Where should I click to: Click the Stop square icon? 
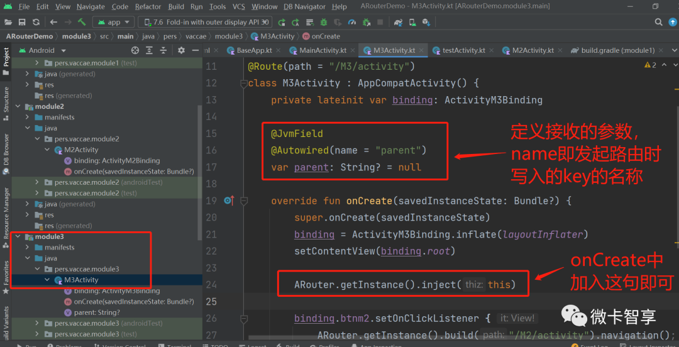[x=380, y=22]
